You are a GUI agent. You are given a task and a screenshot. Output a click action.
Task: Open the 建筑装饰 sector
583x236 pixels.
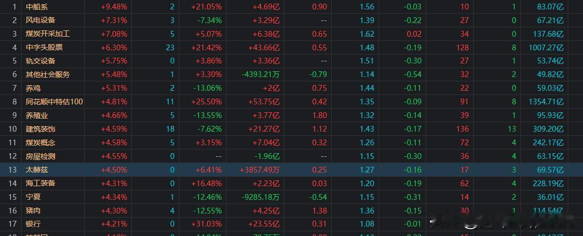coord(40,129)
